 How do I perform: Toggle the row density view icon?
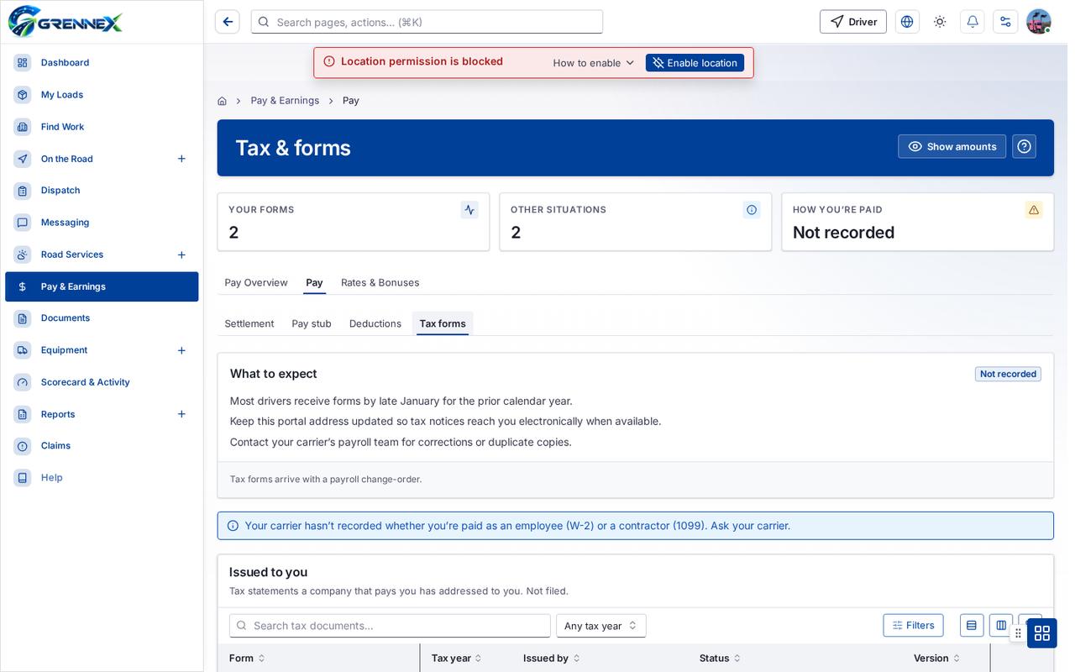point(972,626)
